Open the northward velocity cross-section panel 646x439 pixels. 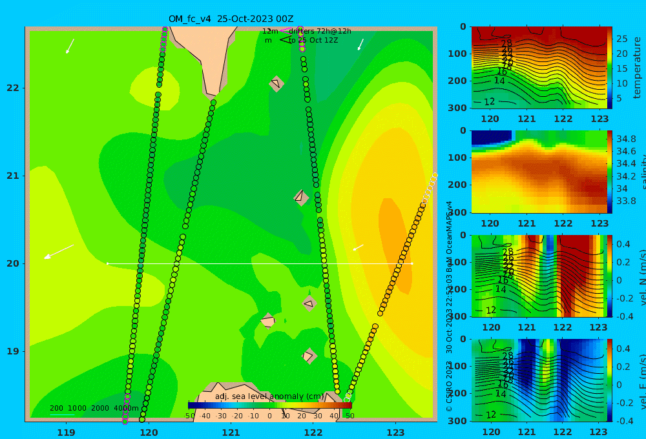pyautogui.click(x=539, y=276)
